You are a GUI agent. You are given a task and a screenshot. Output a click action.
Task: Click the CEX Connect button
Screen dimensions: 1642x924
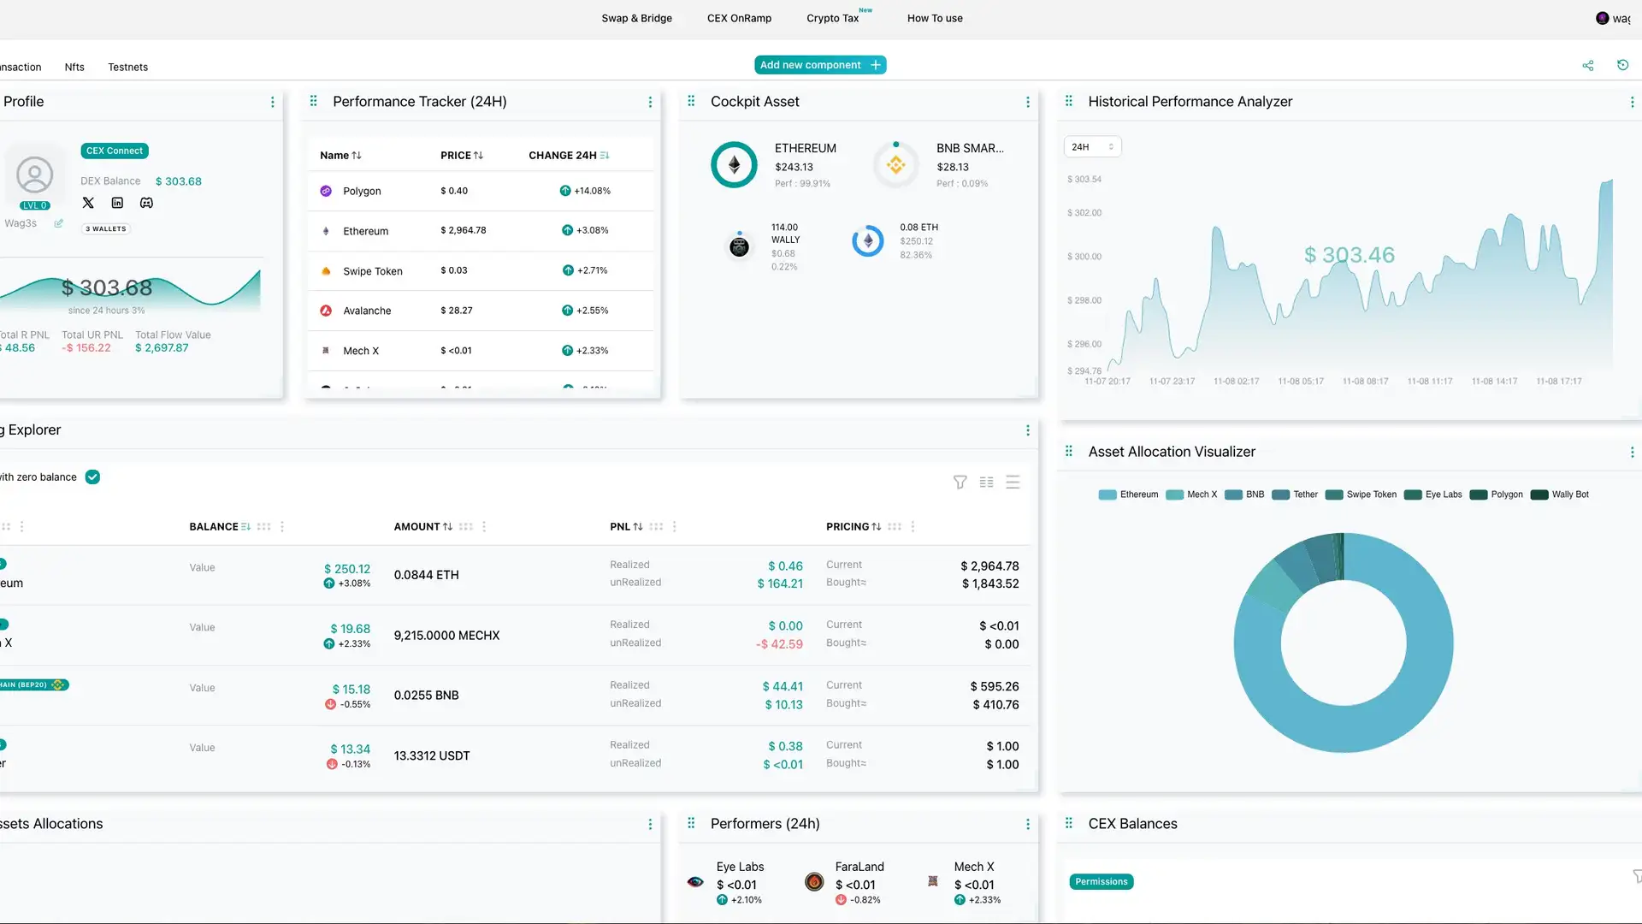[x=115, y=151]
